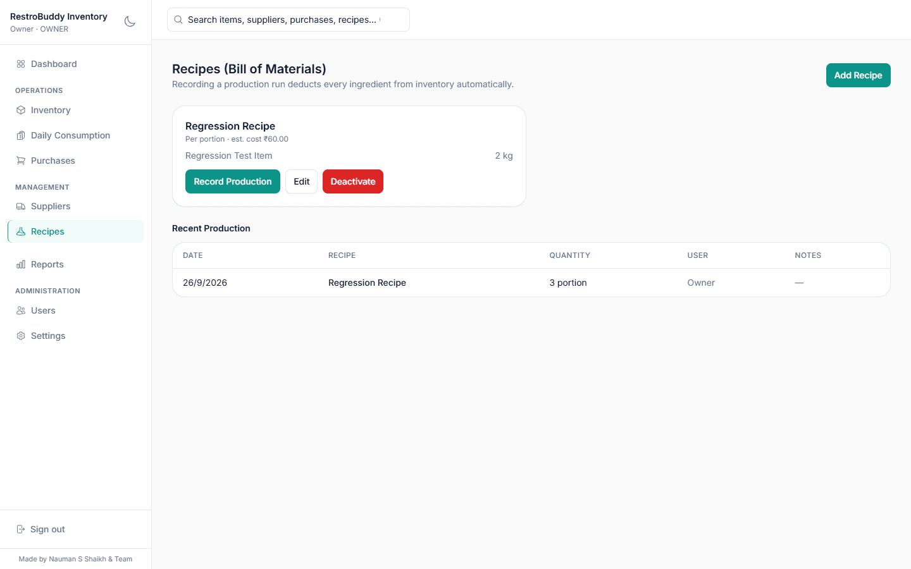911x569 pixels.
Task: Click the Recent Production heading
Action: point(211,228)
